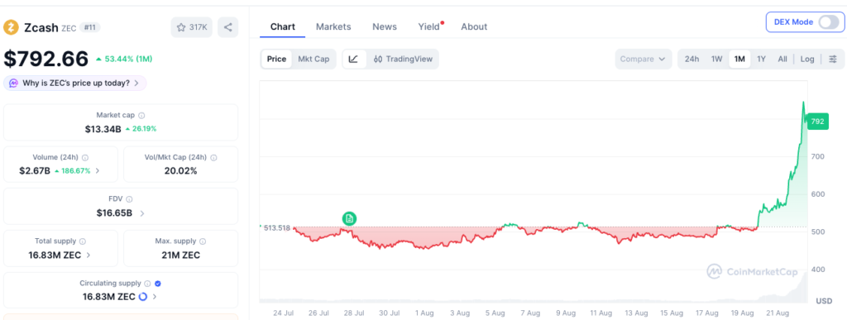This screenshot has height=320, width=847.
Task: Enable Log scale on chart
Action: (807, 59)
